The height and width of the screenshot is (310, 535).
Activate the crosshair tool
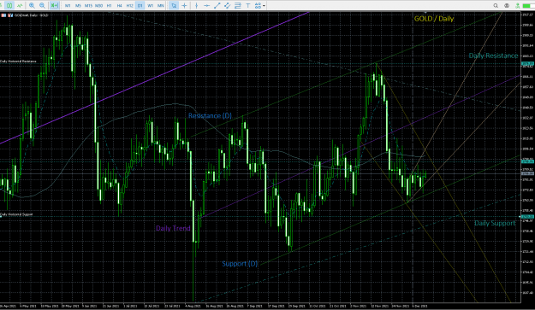pyautogui.click(x=184, y=5)
